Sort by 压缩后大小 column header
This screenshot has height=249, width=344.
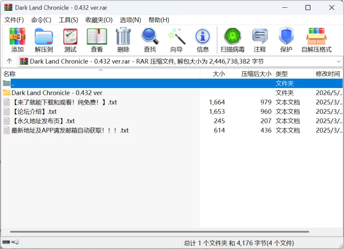[x=250, y=74]
